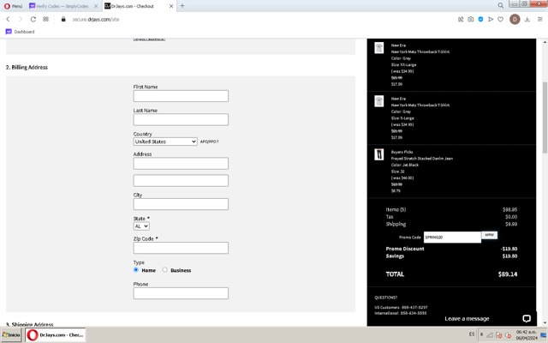Click the APO/FPO? link
Viewport: 548px width, 343px height.
209,141
